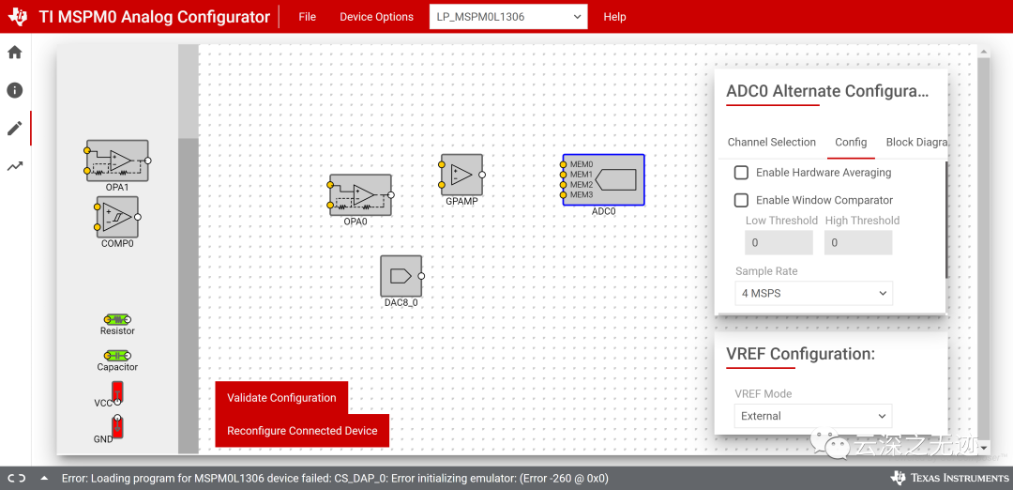Select the pencil edit icon in sidebar
Image resolution: width=1013 pixels, height=490 pixels.
(x=15, y=128)
